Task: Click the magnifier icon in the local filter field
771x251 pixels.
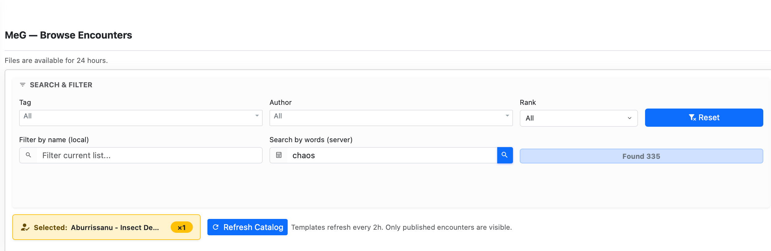Action: point(28,155)
